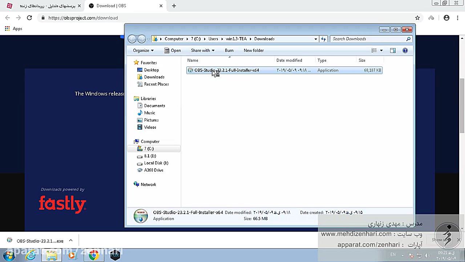This screenshot has width=465, height=262.
Task: Open the Apps shortcut in the bookmarks bar
Action: click(13, 29)
